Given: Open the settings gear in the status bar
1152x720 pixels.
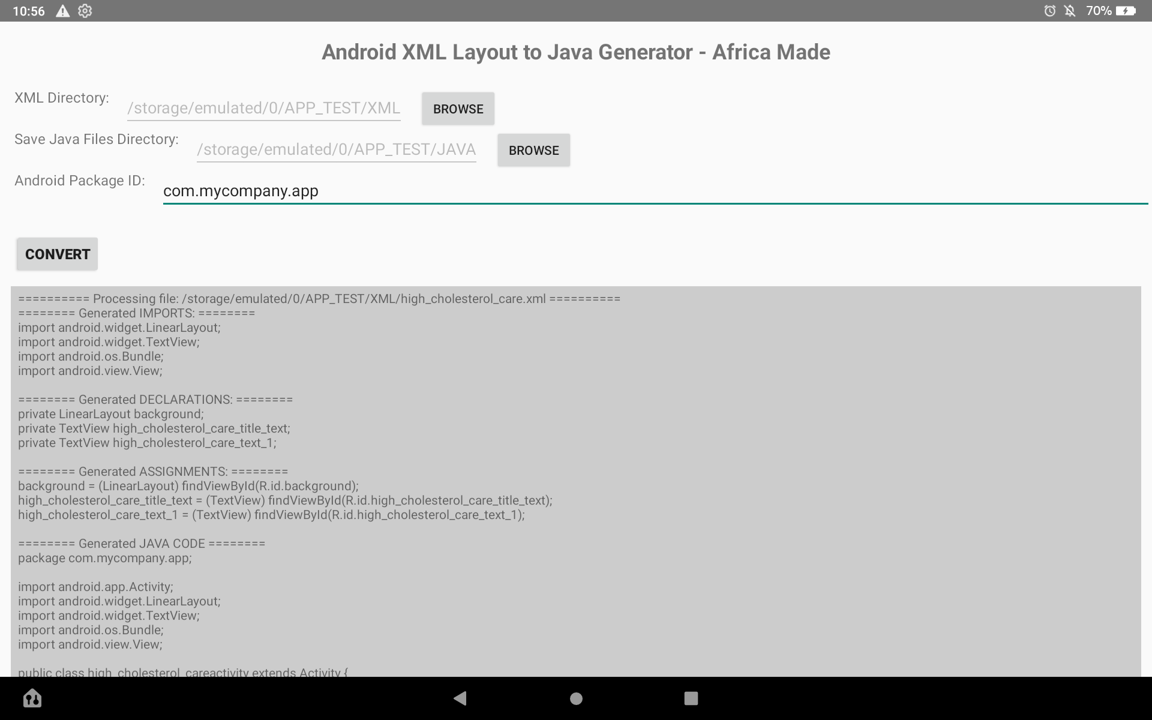Looking at the screenshot, I should (x=85, y=10).
